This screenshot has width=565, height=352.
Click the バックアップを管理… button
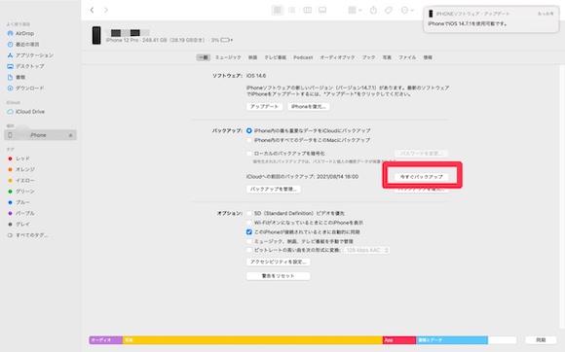click(x=274, y=189)
